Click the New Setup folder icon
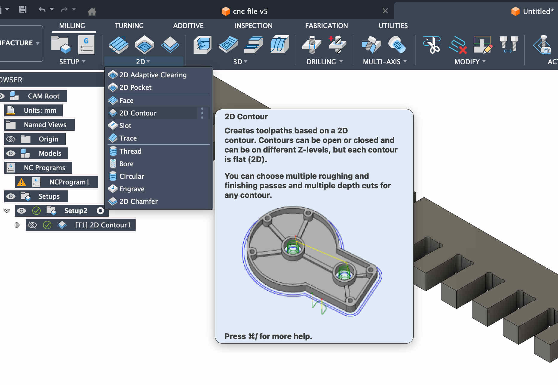This screenshot has width=558, height=385. [x=61, y=44]
